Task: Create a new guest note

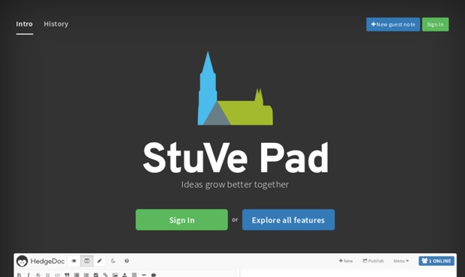Action: point(393,24)
